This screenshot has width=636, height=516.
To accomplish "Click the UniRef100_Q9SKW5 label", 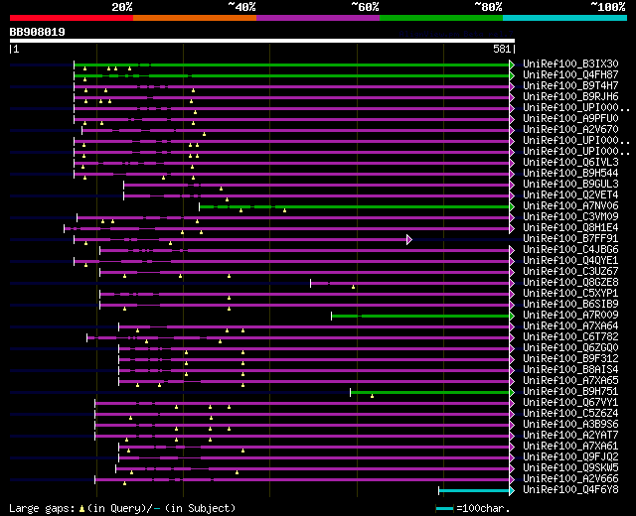I will click(x=570, y=468).
